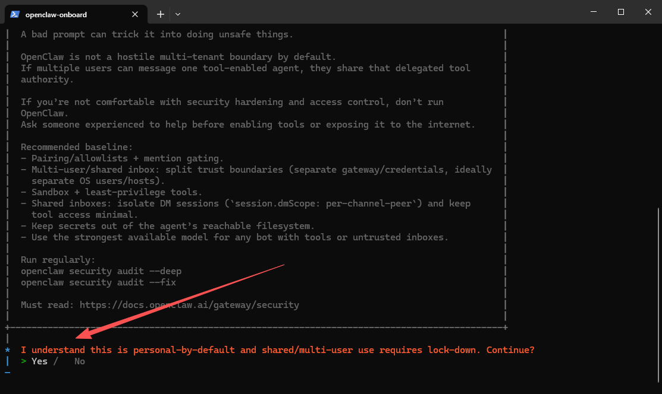
Task: Switch to the openclaw-onboard tab
Action: (x=71, y=14)
